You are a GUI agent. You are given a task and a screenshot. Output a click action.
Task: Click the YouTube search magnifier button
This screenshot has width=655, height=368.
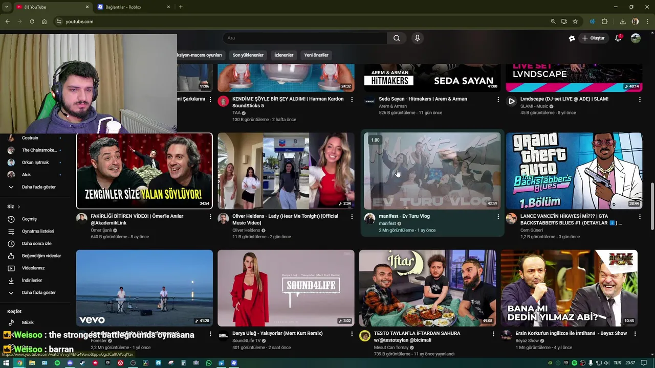(x=397, y=38)
